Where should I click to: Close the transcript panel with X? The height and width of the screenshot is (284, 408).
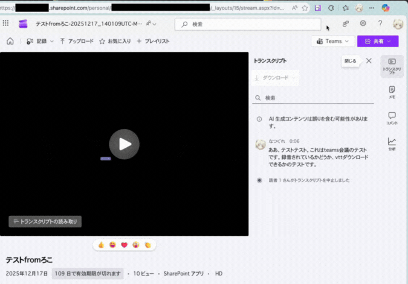pyautogui.click(x=369, y=61)
